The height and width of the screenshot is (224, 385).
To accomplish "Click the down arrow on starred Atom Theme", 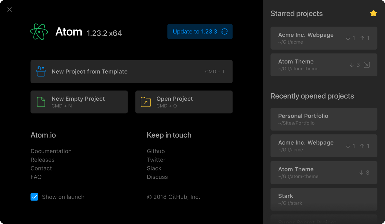I will pyautogui.click(x=352, y=65).
